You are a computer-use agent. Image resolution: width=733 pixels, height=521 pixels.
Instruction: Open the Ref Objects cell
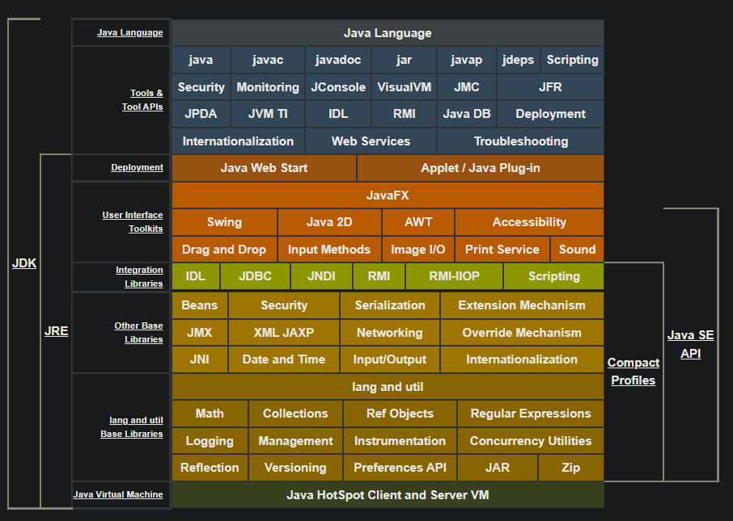pos(400,414)
